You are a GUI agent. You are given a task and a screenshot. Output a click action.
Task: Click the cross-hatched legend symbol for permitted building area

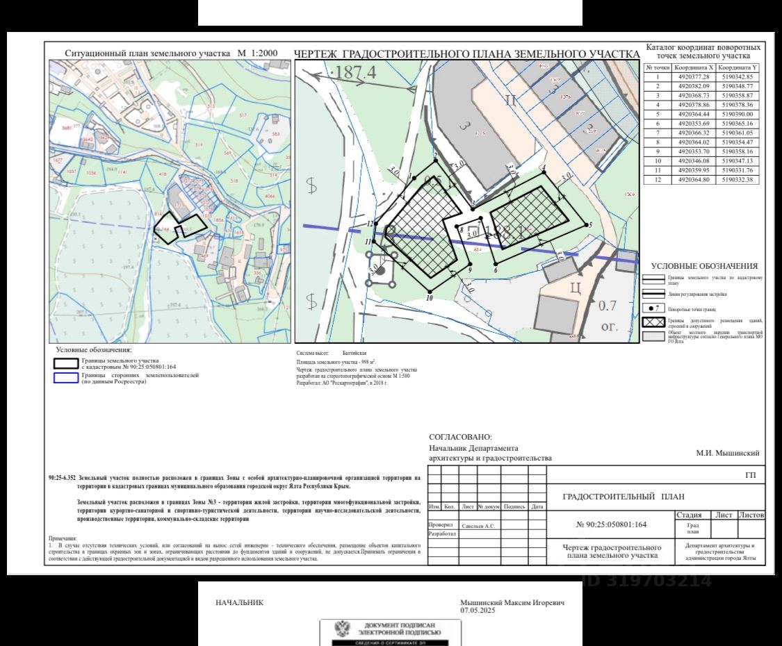[653, 322]
